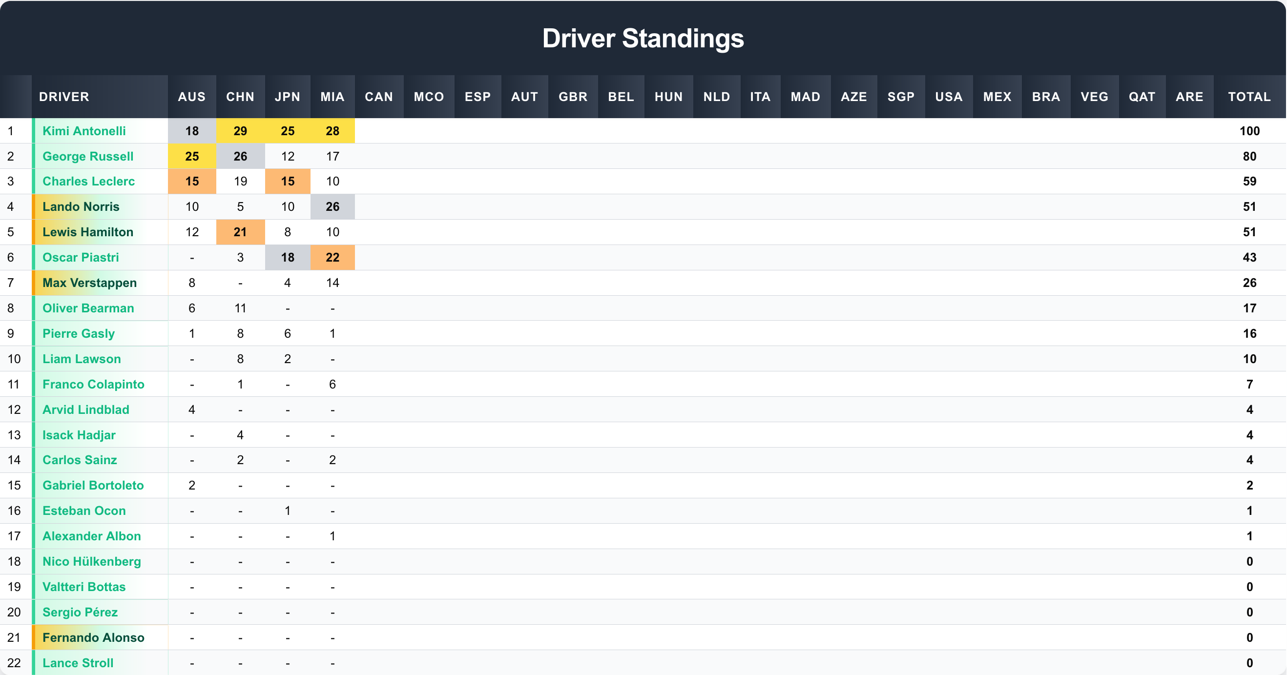Select Charles Leclerc in the standings
1287x675 pixels.
(x=88, y=181)
